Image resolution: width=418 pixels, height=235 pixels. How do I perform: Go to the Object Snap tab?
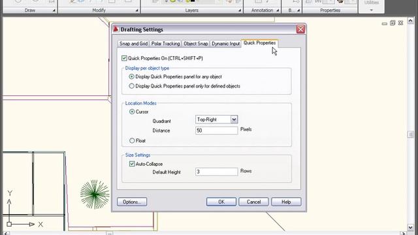click(x=196, y=44)
